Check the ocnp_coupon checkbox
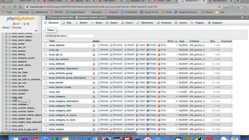 46,129
